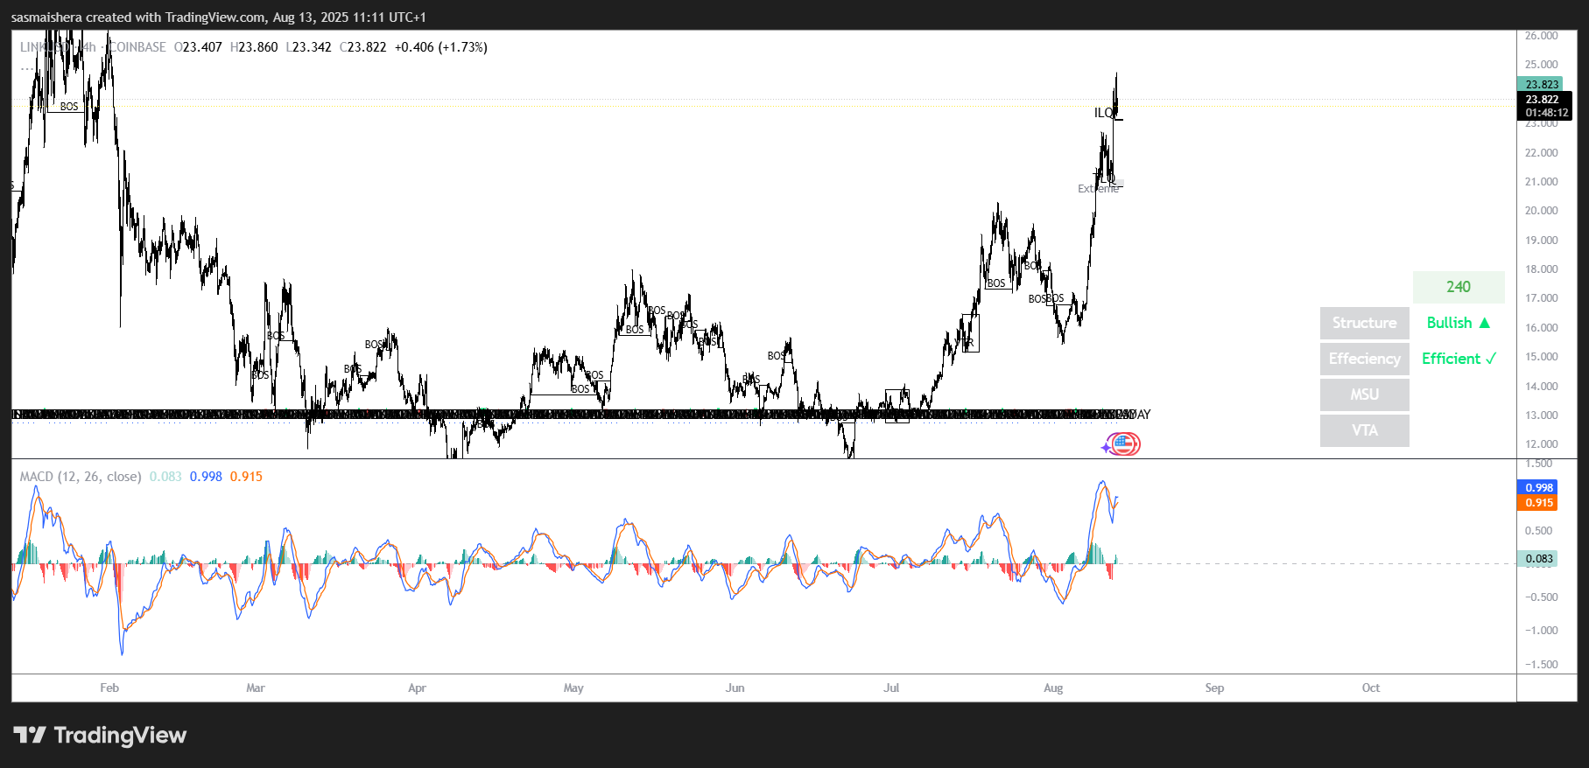This screenshot has width=1589, height=768.
Task: Click Aug on the time axis
Action: click(x=1053, y=688)
